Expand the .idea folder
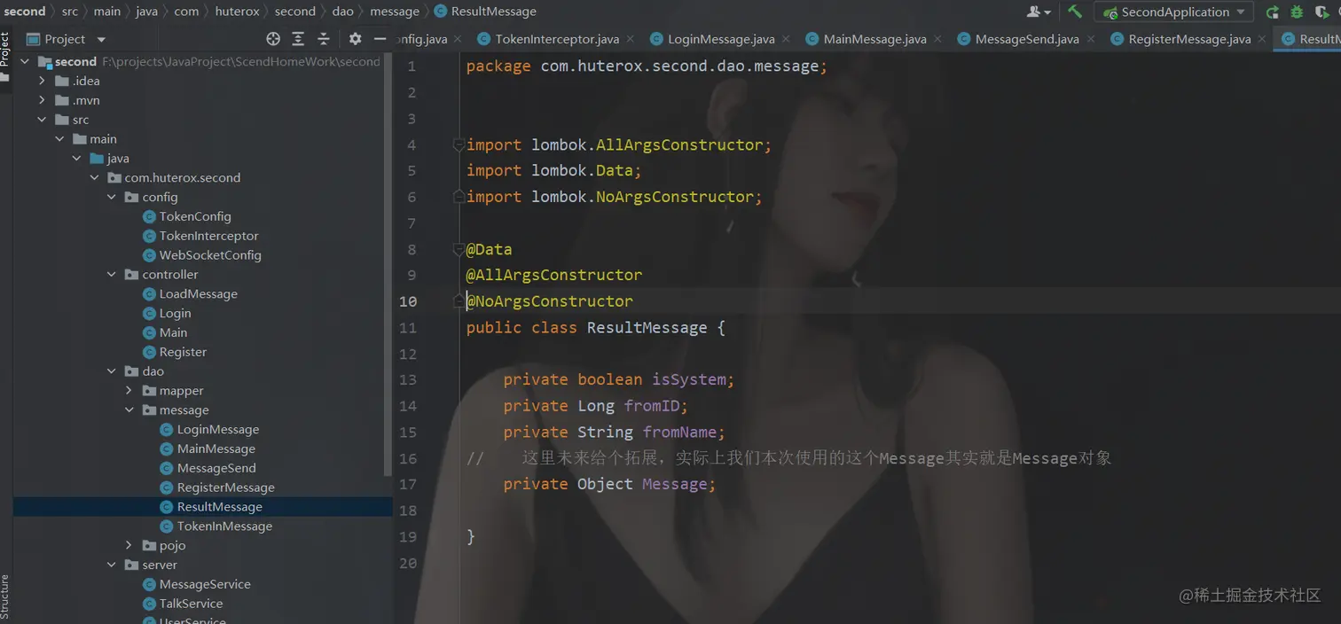 point(42,81)
